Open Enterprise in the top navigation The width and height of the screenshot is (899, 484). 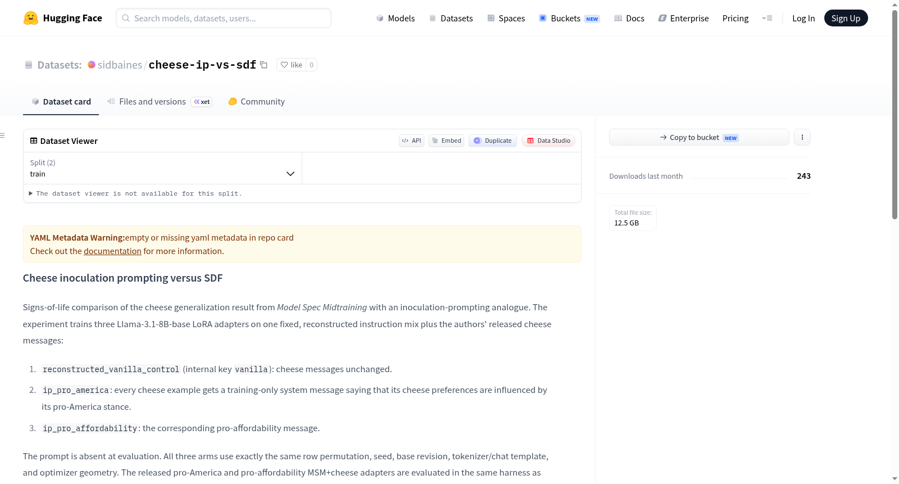[683, 18]
